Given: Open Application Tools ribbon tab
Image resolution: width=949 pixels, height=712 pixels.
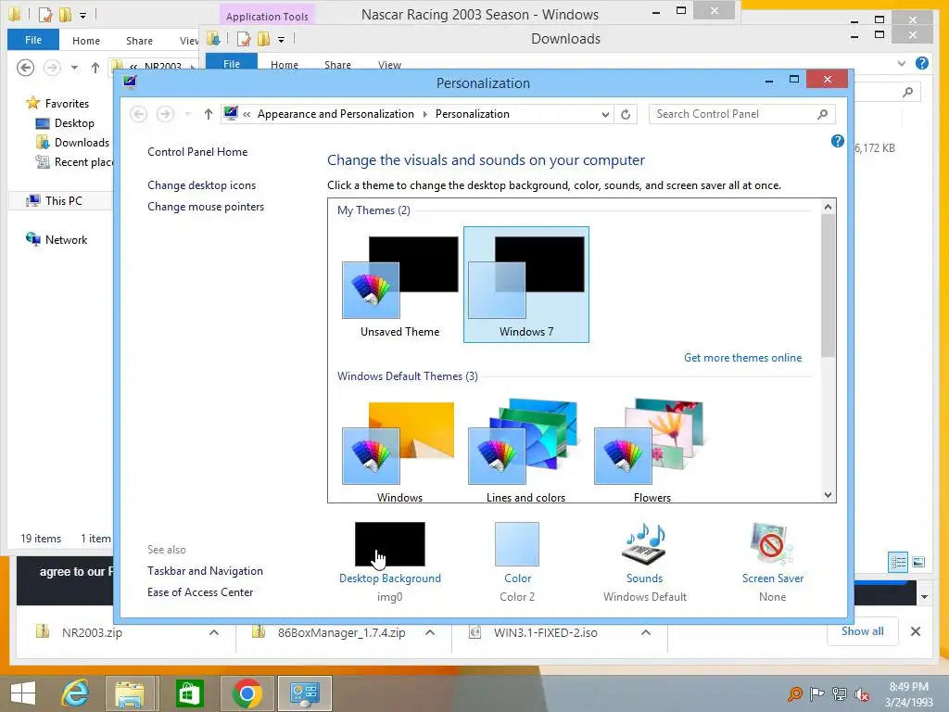Looking at the screenshot, I should point(267,16).
